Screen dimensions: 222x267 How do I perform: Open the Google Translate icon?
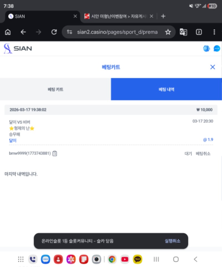coord(183,32)
